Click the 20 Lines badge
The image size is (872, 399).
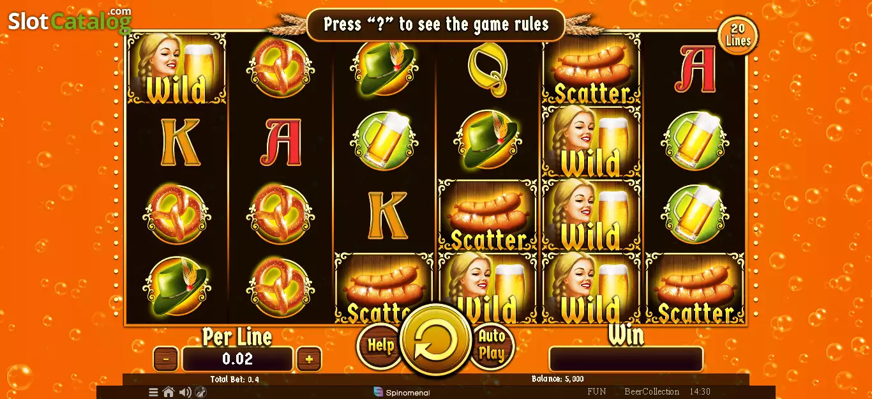(x=738, y=36)
